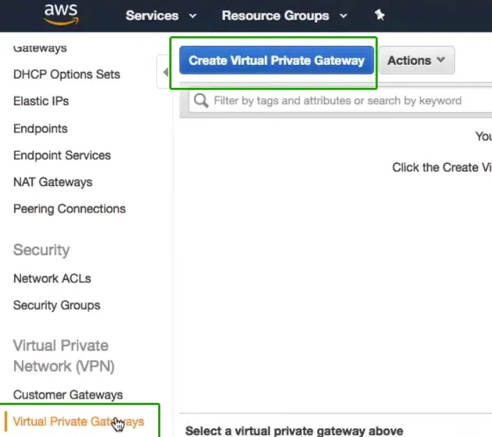Click the Virtual Private Network (VPN) heading
Viewport: 492px width, 437px height.
coord(63,355)
